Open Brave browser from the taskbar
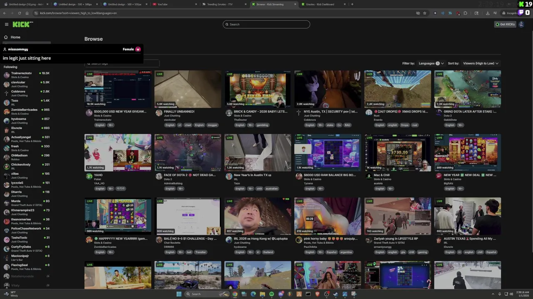 317,294
